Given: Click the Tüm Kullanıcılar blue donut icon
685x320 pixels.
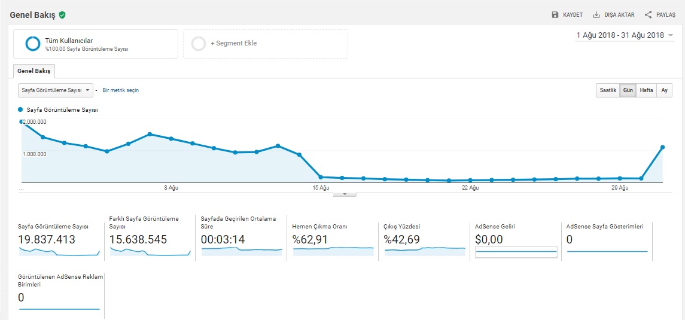Looking at the screenshot, I should (x=33, y=44).
